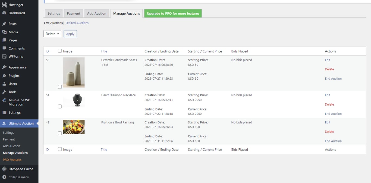Sort auctions by the ID column
This screenshot has width=371, height=183.
pos(47,51)
